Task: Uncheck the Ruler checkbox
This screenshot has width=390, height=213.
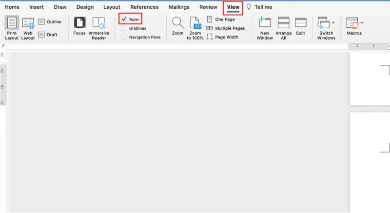Action: (124, 19)
